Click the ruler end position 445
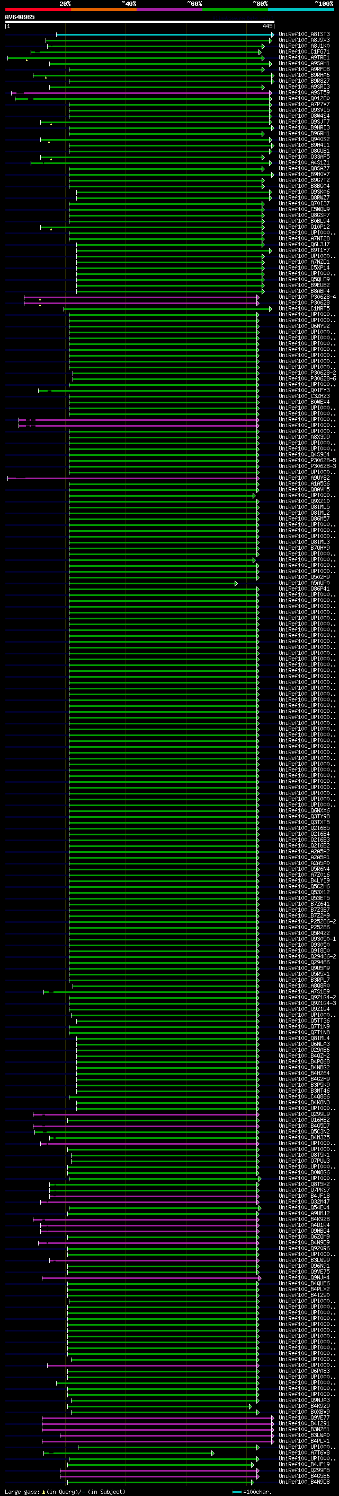The height and width of the screenshot is (1496, 339). tap(267, 26)
